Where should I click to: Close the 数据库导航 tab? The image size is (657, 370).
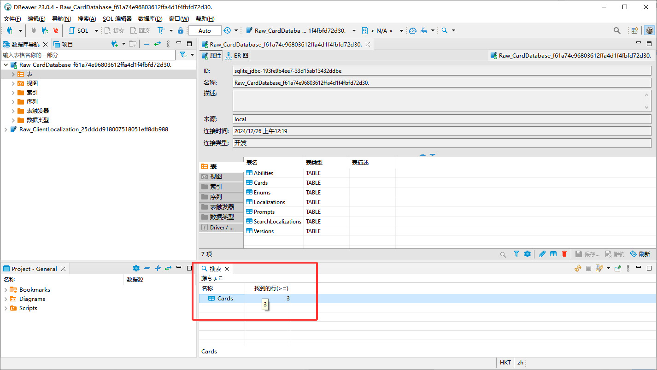(45, 44)
